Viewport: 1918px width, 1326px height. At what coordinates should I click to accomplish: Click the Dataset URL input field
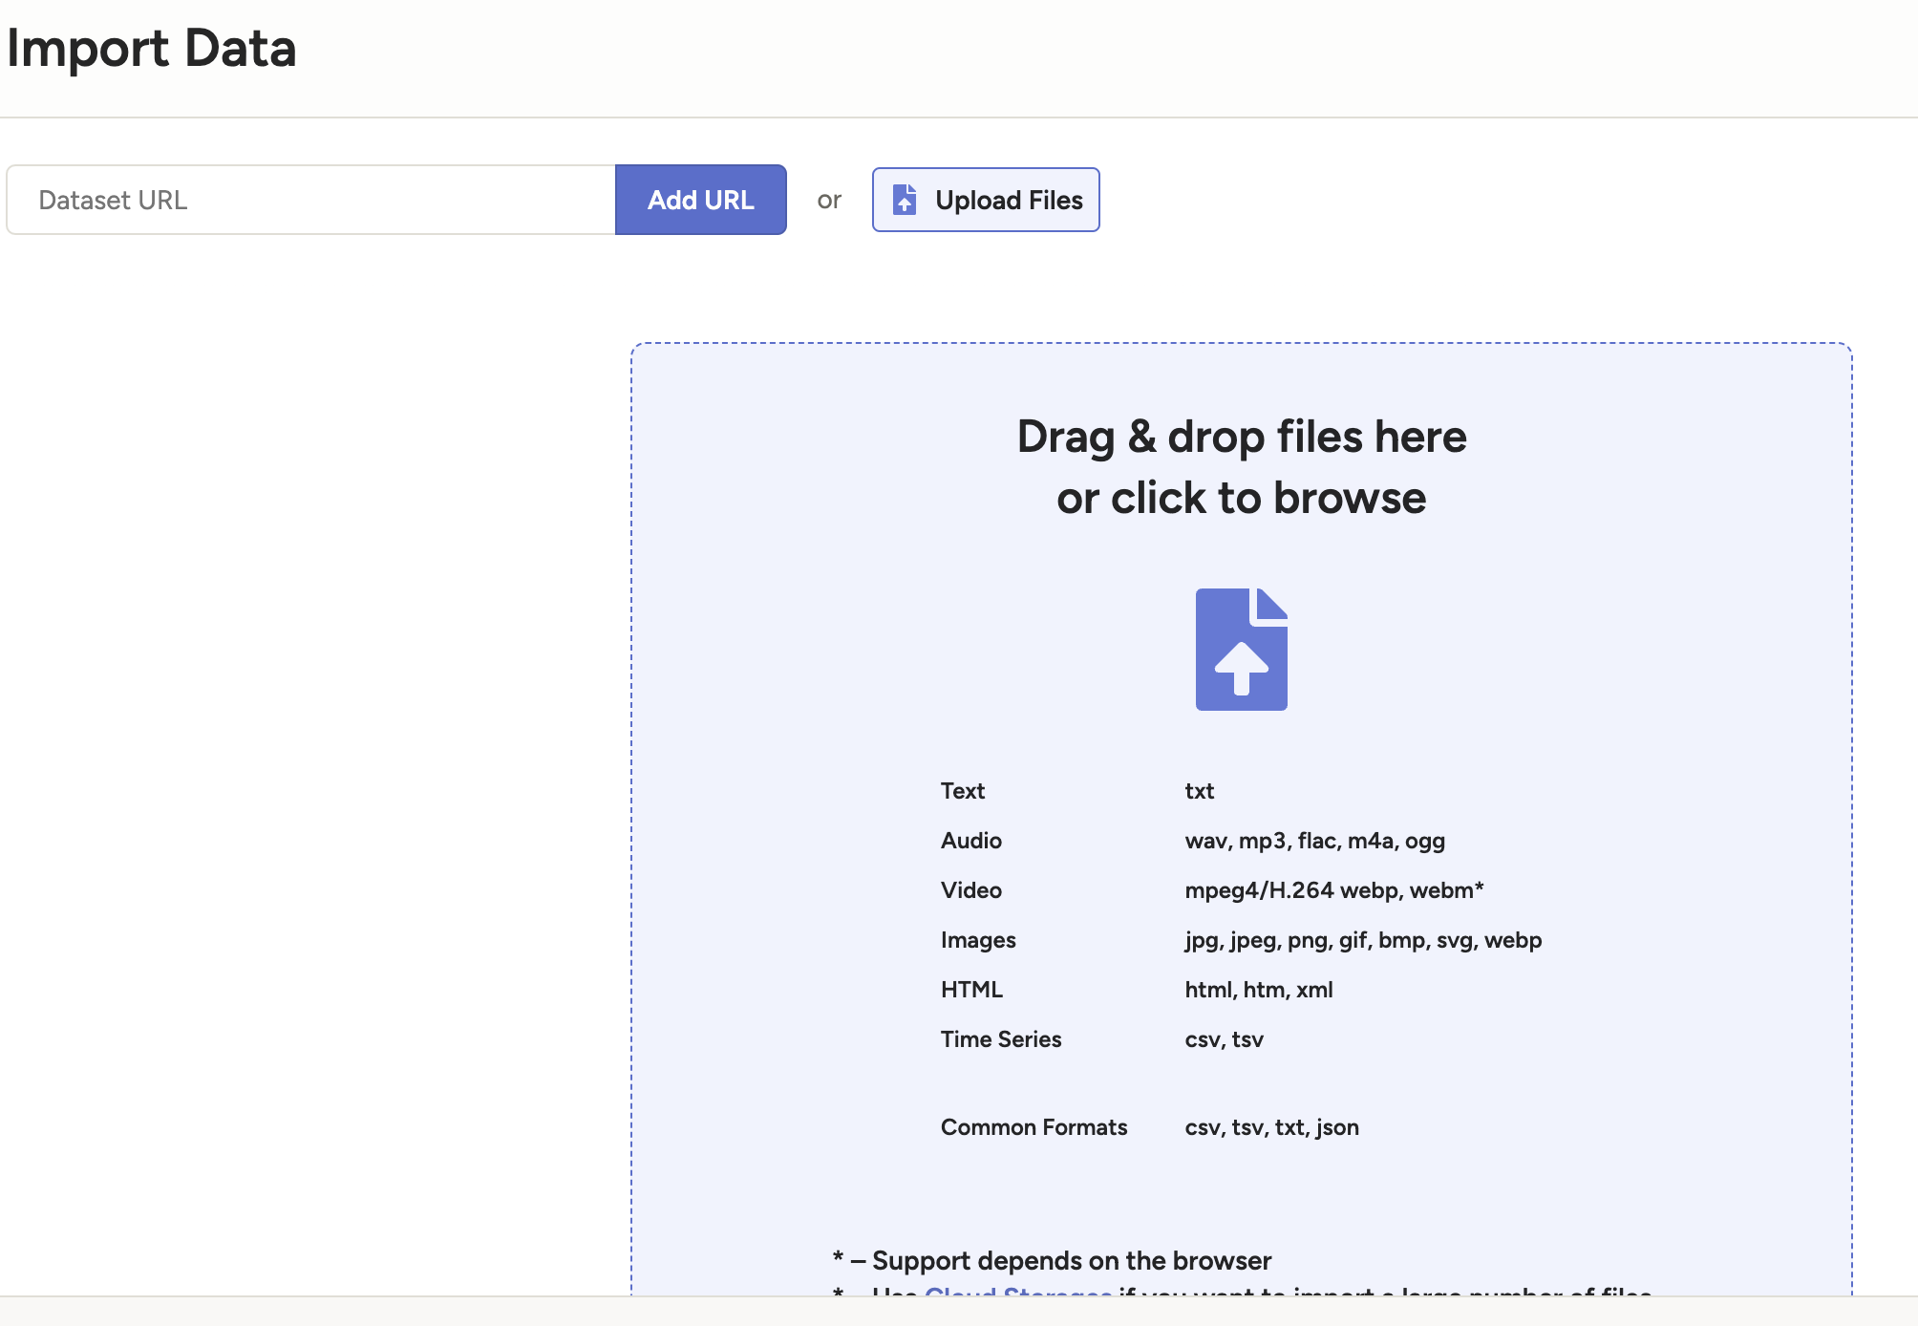[x=311, y=200]
